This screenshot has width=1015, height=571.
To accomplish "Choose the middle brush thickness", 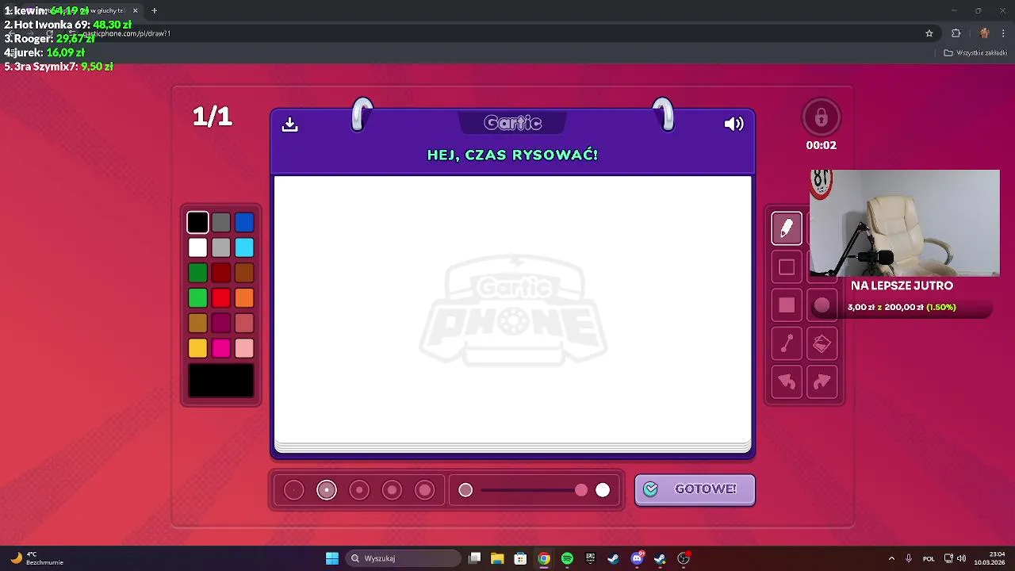I will click(359, 490).
